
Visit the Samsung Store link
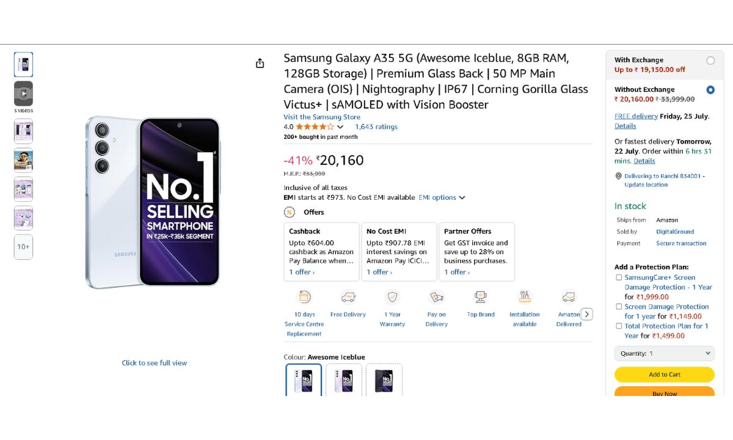pyautogui.click(x=322, y=117)
